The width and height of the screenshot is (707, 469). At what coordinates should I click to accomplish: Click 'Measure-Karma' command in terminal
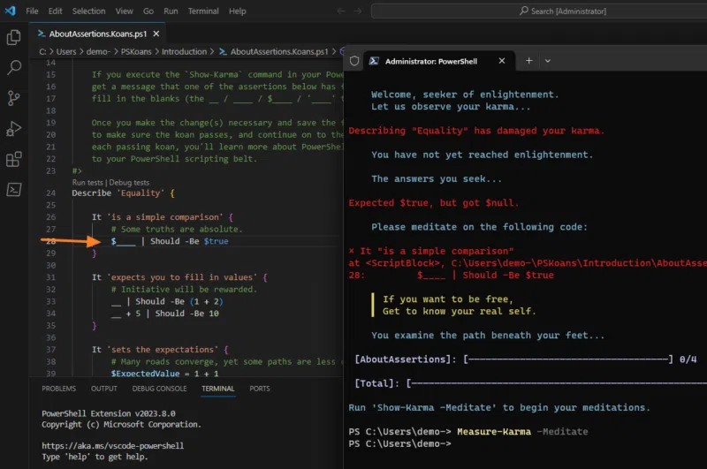coord(494,432)
